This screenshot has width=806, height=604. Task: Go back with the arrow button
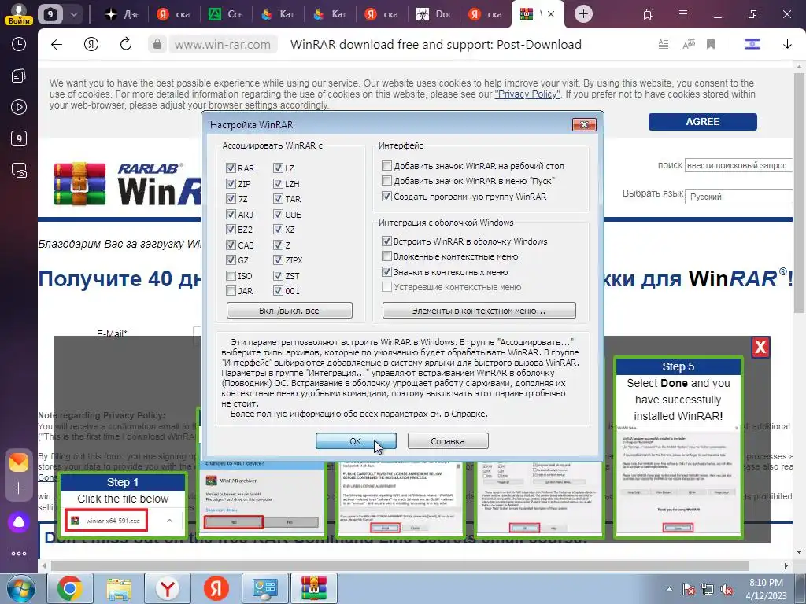point(57,45)
